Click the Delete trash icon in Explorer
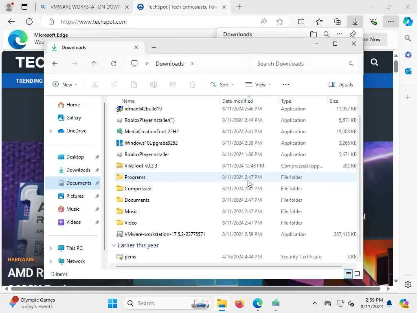The height and width of the screenshot is (313, 417). tap(193, 85)
